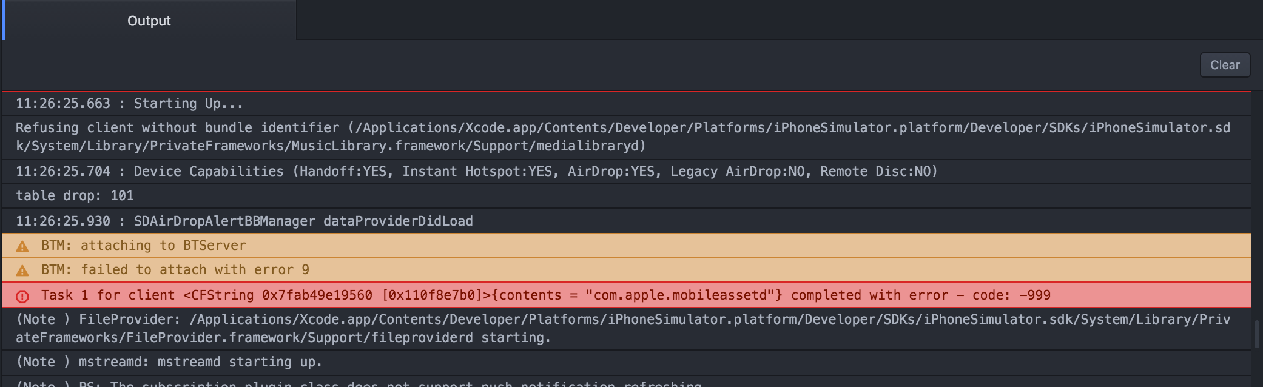Select the table drop: 101 line
The image size is (1263, 387).
(x=627, y=196)
